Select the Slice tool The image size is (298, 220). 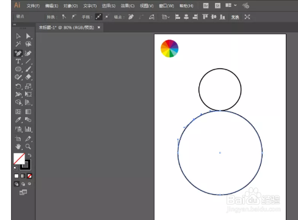[x=28, y=138]
